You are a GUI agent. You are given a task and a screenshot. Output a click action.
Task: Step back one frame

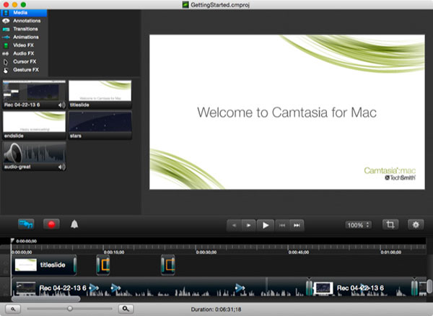click(234, 226)
